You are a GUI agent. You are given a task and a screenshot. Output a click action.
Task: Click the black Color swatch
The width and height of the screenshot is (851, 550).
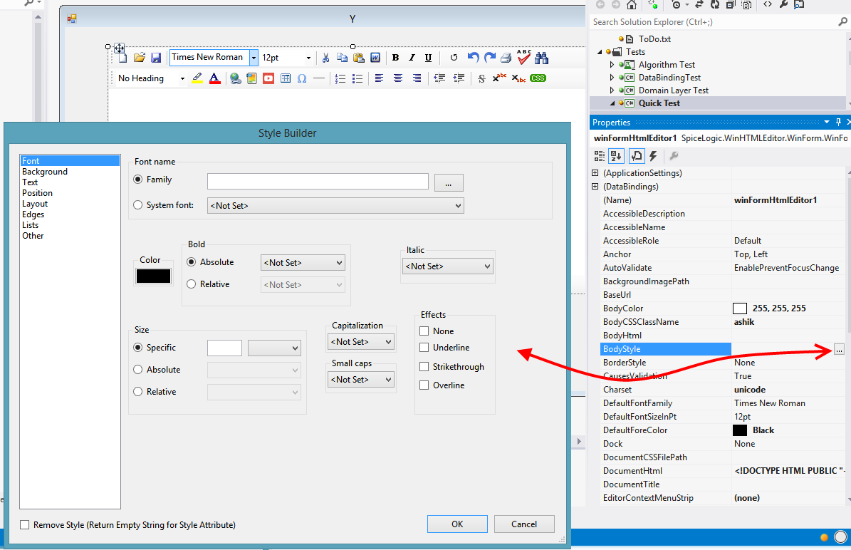point(153,276)
